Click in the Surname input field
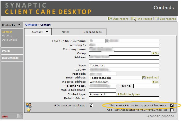Screen dimensions: 182x121 point(134,41)
